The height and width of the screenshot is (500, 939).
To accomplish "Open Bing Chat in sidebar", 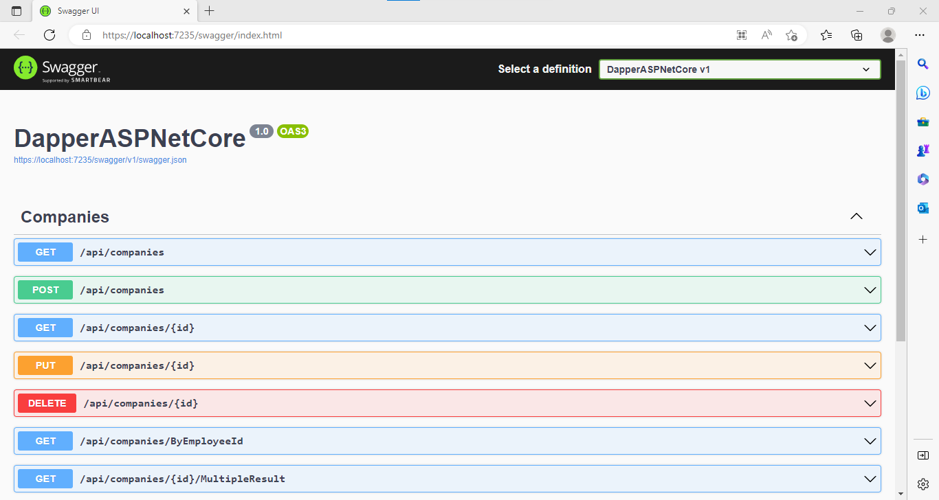I will tap(923, 93).
